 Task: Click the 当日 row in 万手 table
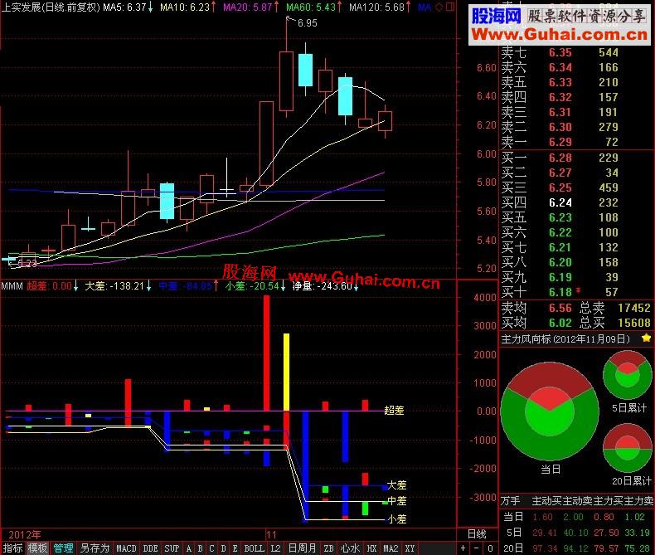(576, 517)
